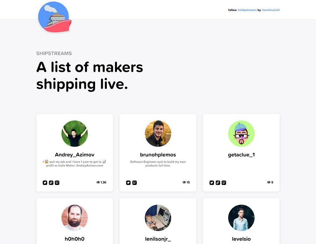Open Andrey_Azimov's website link icon
The height and width of the screenshot is (244, 316).
tap(51, 183)
